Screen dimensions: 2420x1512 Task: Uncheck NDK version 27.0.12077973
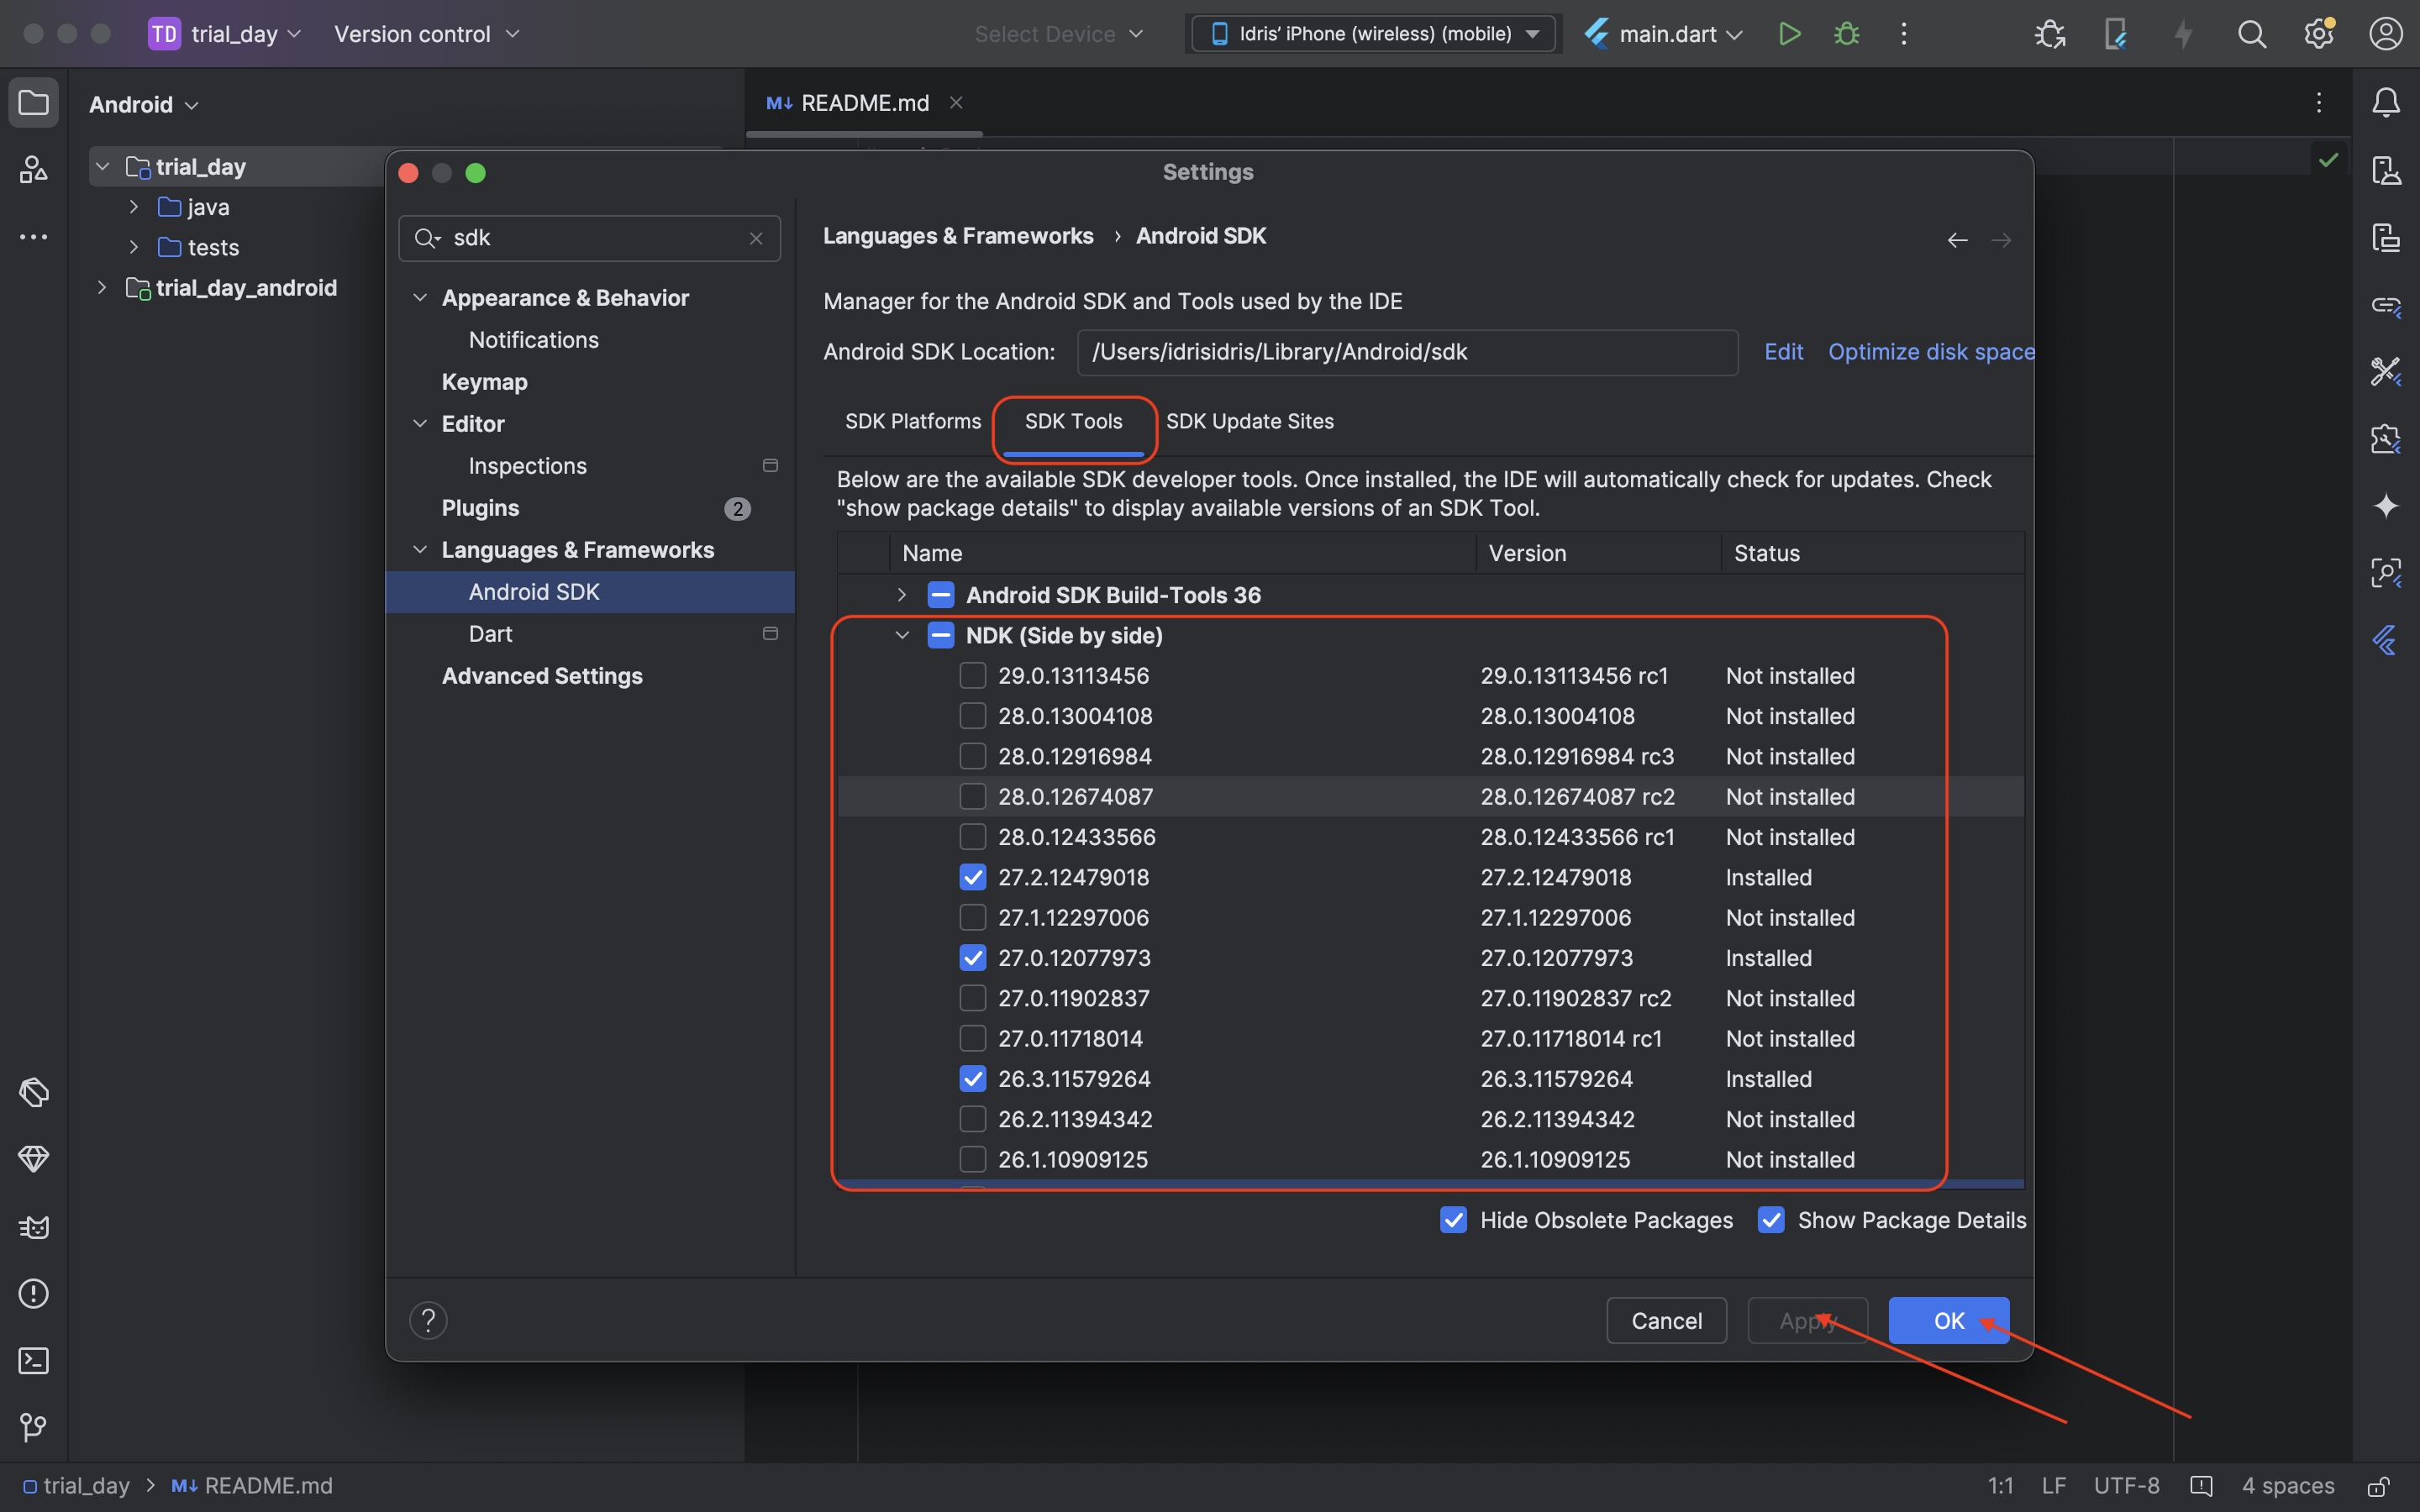coord(972,958)
